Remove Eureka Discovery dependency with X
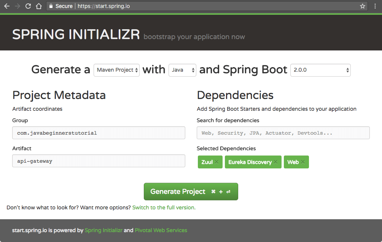The height and width of the screenshot is (242, 382). (276, 162)
